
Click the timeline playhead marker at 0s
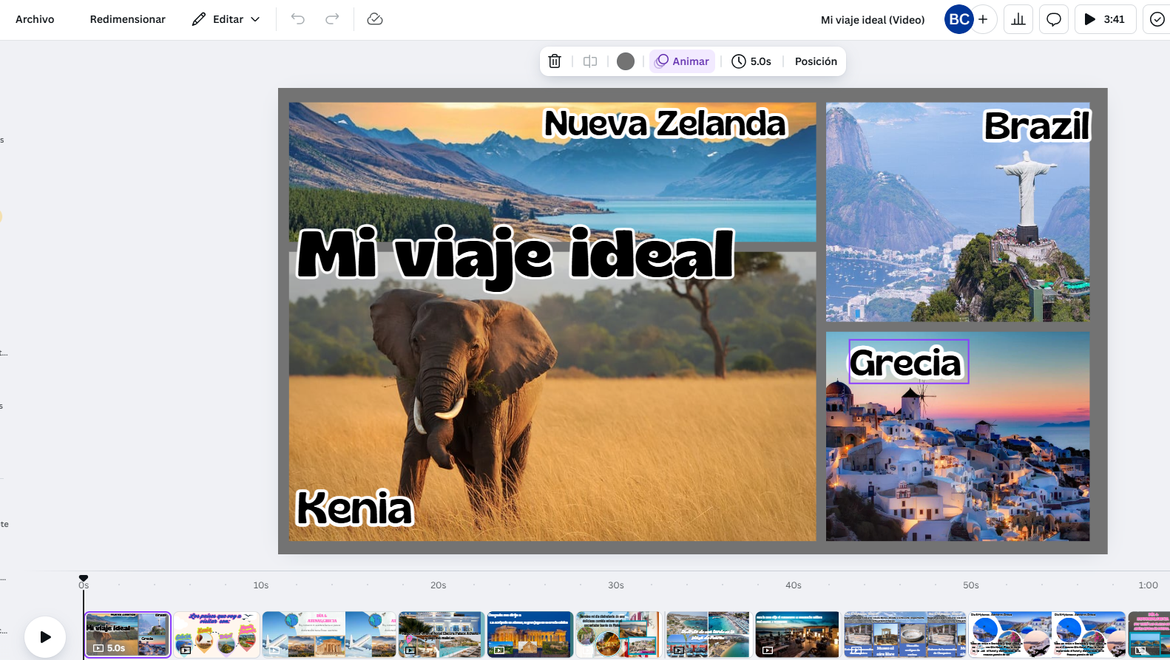pos(84,579)
